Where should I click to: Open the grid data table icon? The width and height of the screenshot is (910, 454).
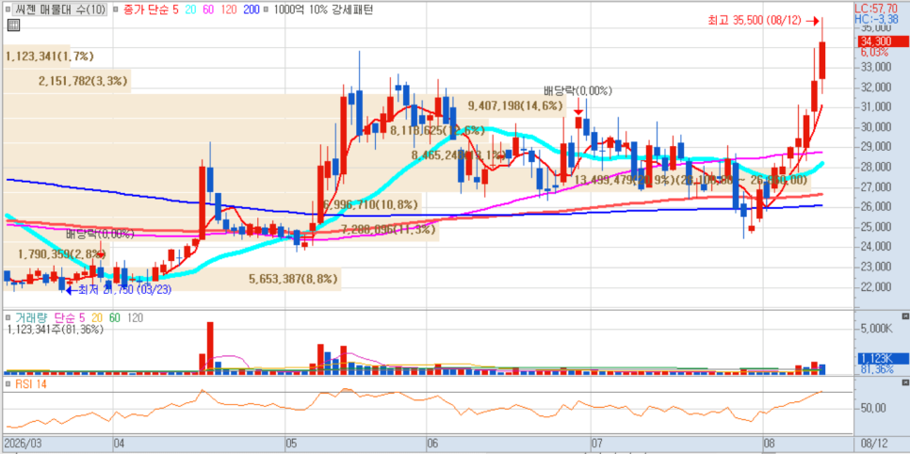(13, 24)
